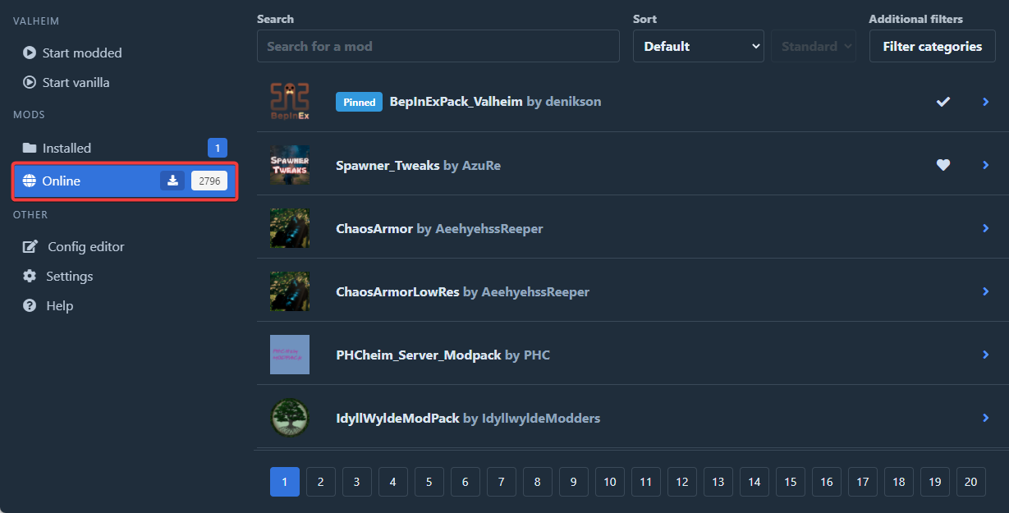Click the heart icon on the Spawner_Tweaks row

coord(943,165)
